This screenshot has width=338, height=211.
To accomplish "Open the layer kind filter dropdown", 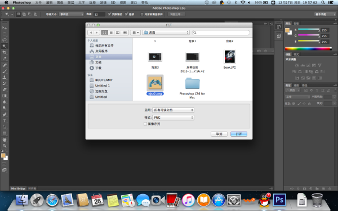I will [293, 91].
